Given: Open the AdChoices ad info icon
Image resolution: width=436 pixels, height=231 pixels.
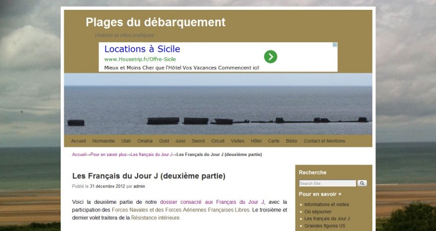Looking at the screenshot, I should pyautogui.click(x=335, y=44).
